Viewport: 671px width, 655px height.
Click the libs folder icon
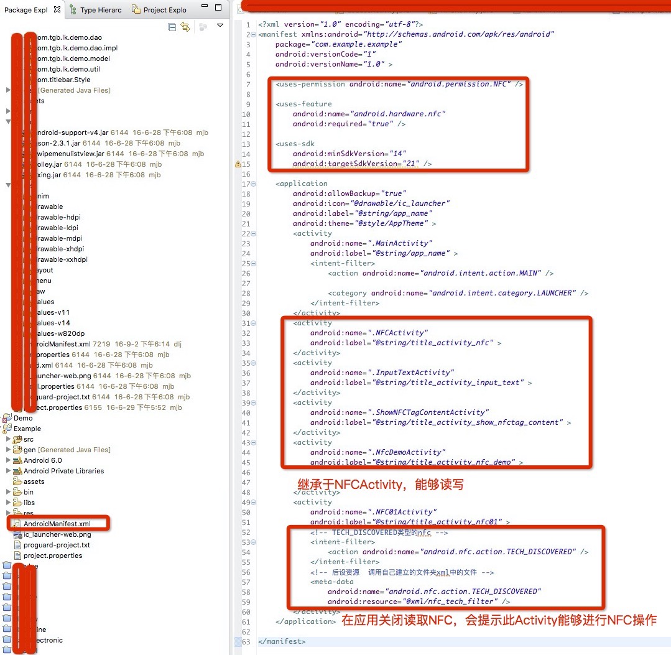pyautogui.click(x=17, y=502)
